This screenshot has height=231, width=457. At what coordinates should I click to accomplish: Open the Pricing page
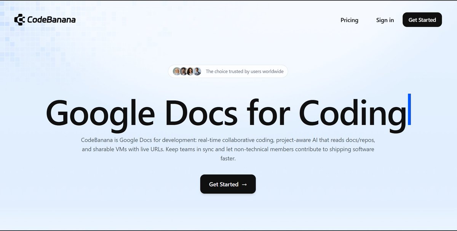(x=349, y=20)
